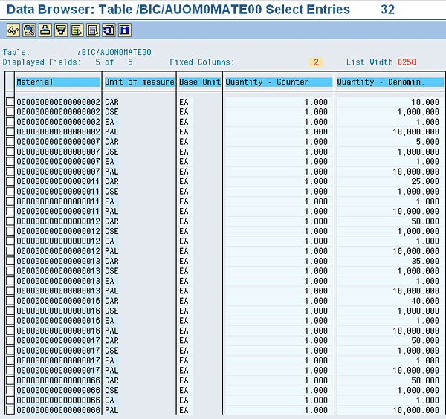Click the Display glasses icon in toolbar

coord(13,30)
